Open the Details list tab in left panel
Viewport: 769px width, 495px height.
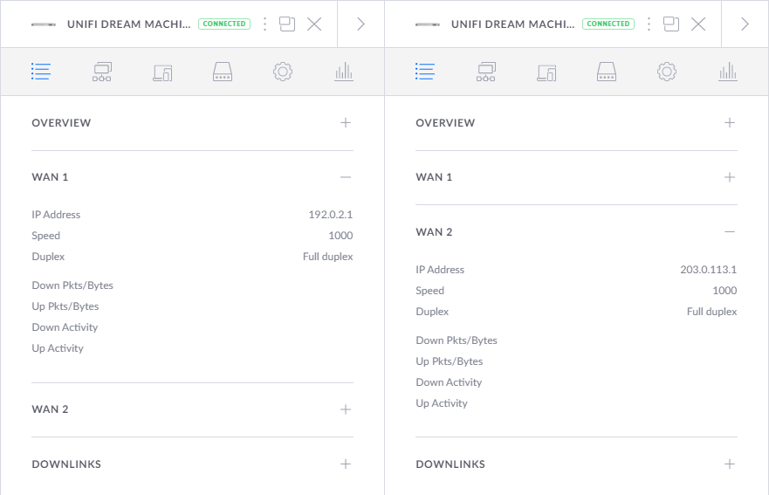(41, 72)
